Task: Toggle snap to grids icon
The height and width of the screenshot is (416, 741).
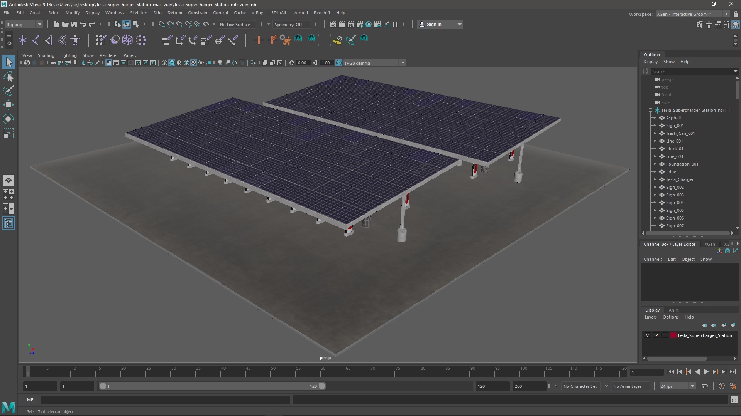Action: 162,24
